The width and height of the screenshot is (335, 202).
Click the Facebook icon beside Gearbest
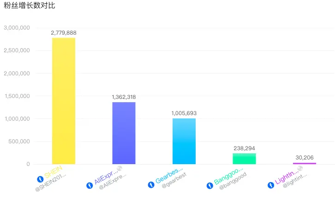click(151, 185)
